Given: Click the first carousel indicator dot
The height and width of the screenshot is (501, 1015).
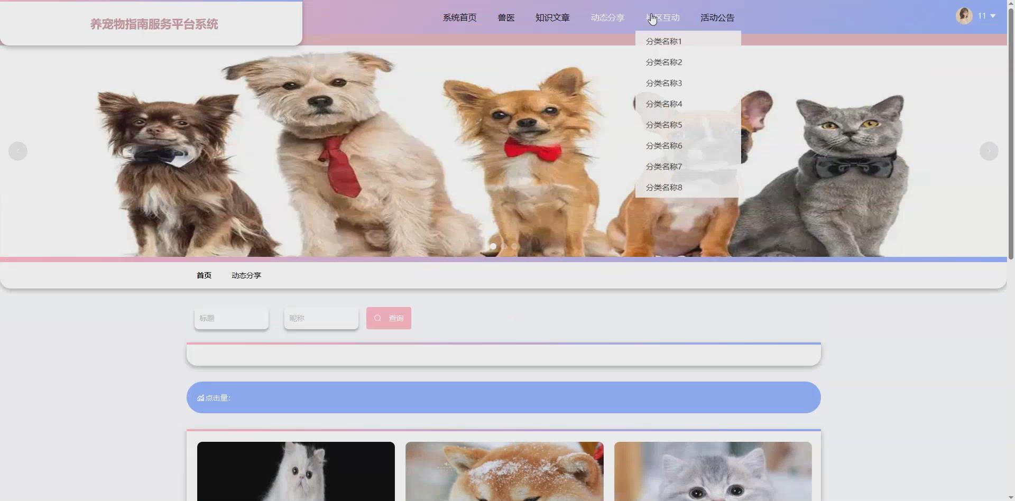Looking at the screenshot, I should point(493,246).
